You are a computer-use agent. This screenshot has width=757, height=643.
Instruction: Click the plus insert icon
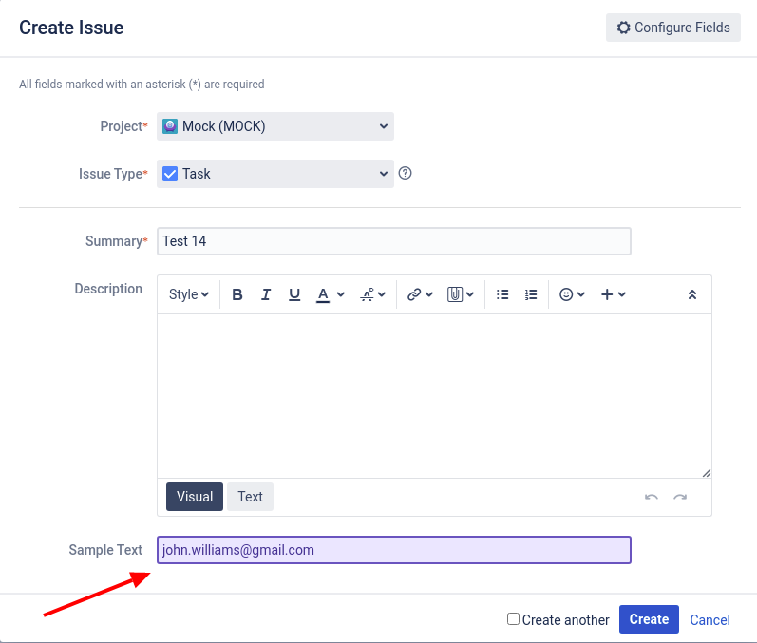(607, 294)
